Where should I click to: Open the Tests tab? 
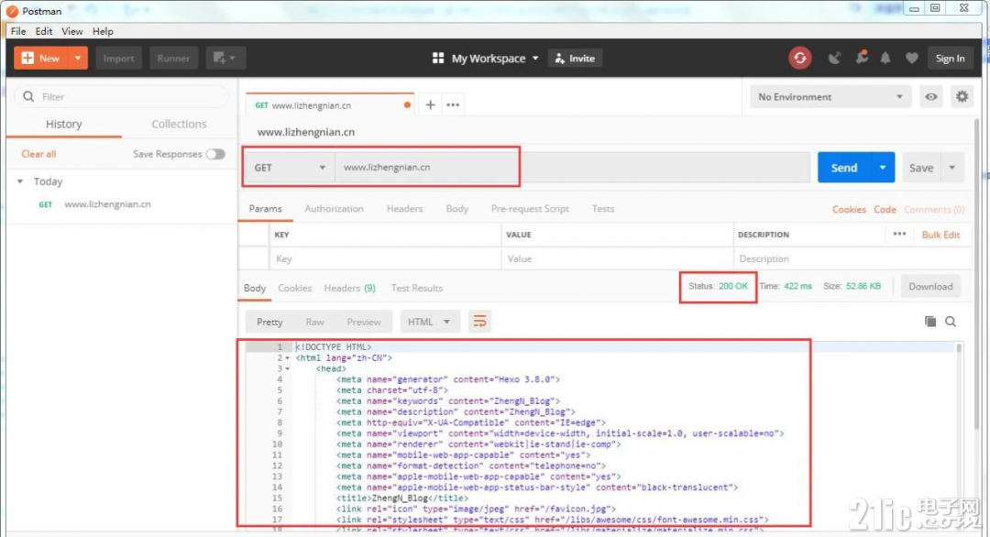(603, 209)
